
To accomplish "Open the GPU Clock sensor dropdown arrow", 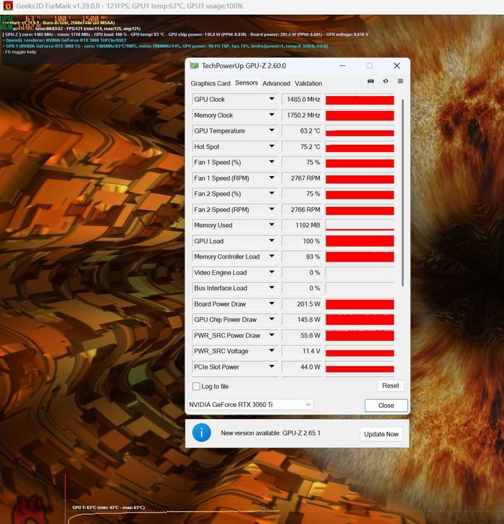I will (x=271, y=99).
